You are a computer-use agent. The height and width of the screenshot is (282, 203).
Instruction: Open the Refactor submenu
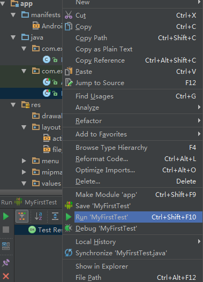point(133,121)
